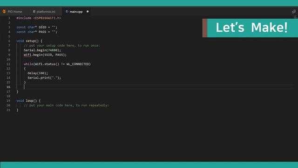Click the const char* PASS declaration line

click(x=37, y=32)
